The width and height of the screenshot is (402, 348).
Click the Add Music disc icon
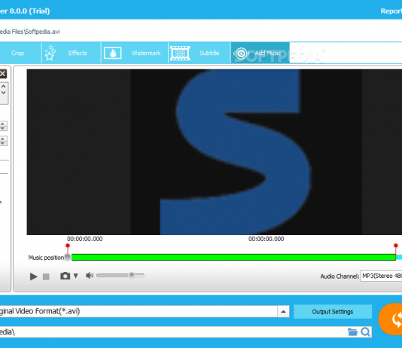tap(241, 53)
